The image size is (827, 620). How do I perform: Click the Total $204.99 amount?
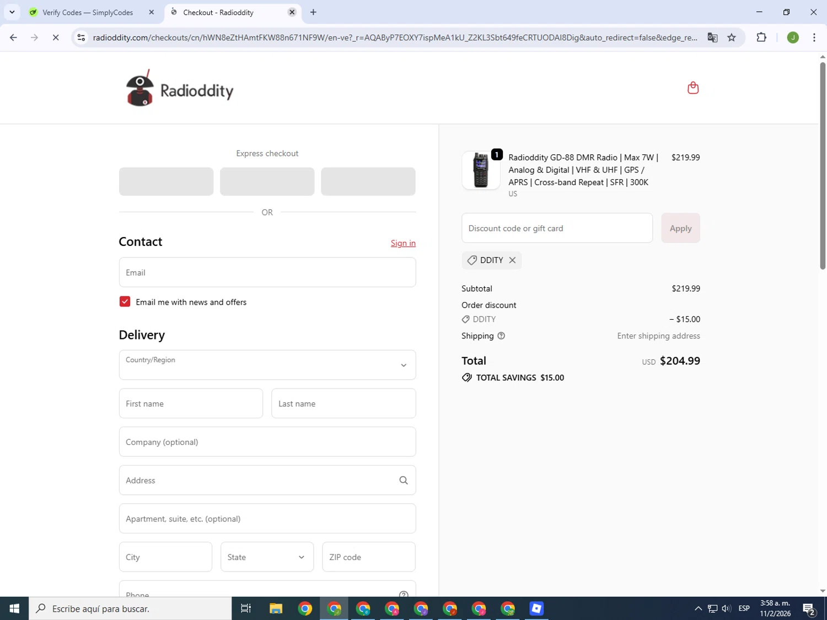coord(680,361)
